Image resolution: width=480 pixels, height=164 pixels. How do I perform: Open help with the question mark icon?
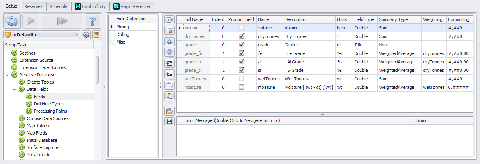tap(93, 20)
